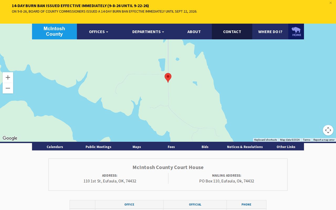
Task: Click the McIntosh County logo
Action: 54,31
